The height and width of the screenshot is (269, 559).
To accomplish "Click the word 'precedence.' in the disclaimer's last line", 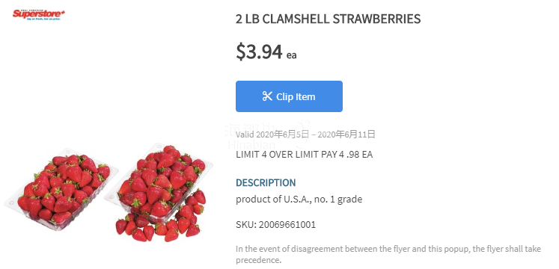I will (x=258, y=260).
